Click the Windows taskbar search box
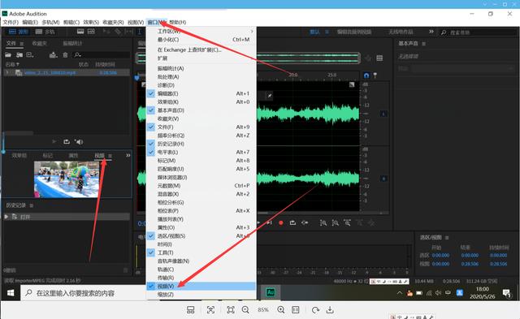520x319 pixels. pyautogui.click(x=83, y=293)
